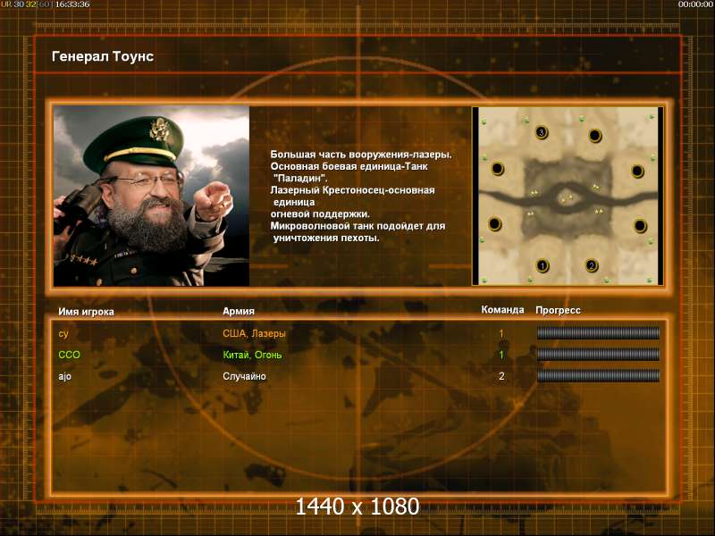Viewport: 715px width, 536px height.
Task: Select player name 'ajo'
Action: click(64, 376)
